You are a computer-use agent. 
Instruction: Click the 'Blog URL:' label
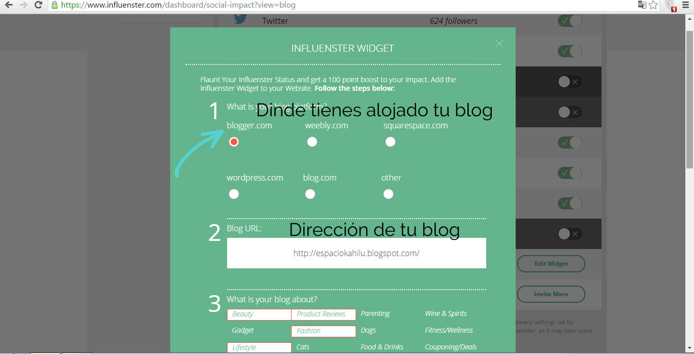pyautogui.click(x=244, y=228)
